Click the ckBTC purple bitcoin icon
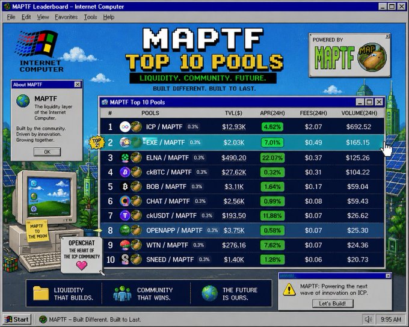This screenshot has height=327, width=409. pyautogui.click(x=125, y=172)
